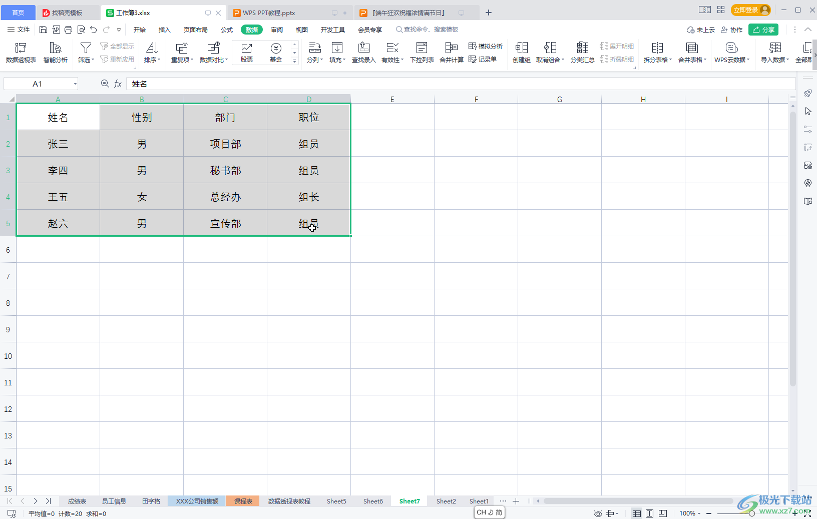Click the fullscreen icon in status bar
The image size is (817, 519).
[x=807, y=513]
